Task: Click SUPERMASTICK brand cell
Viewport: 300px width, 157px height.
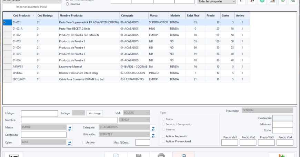Action: pos(158,22)
